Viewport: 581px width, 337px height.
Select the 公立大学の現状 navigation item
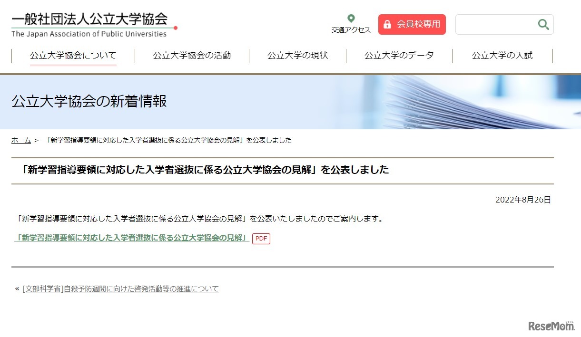pyautogui.click(x=298, y=55)
